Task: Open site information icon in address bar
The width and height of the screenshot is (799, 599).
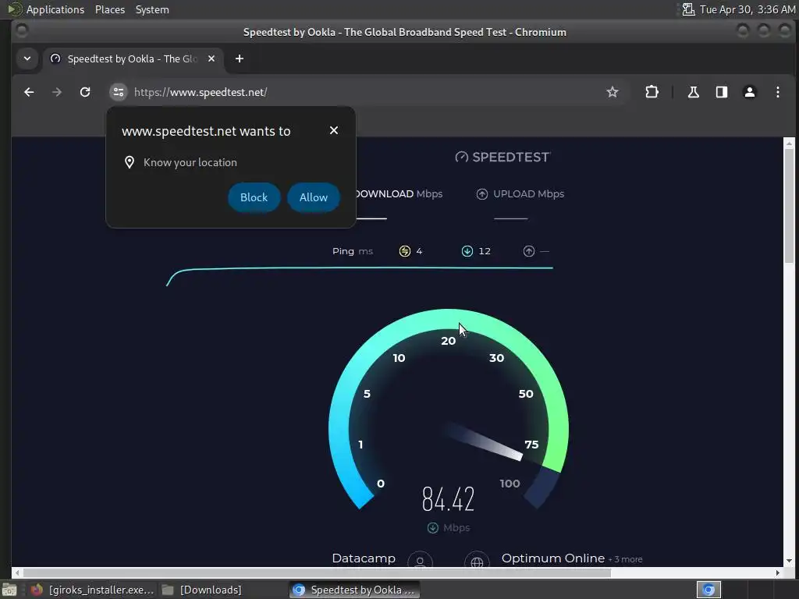Action: pyautogui.click(x=119, y=92)
